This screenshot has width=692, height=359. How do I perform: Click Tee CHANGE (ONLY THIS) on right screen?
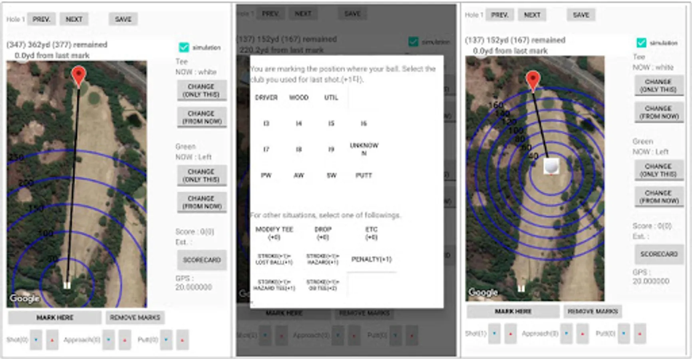pyautogui.click(x=659, y=85)
